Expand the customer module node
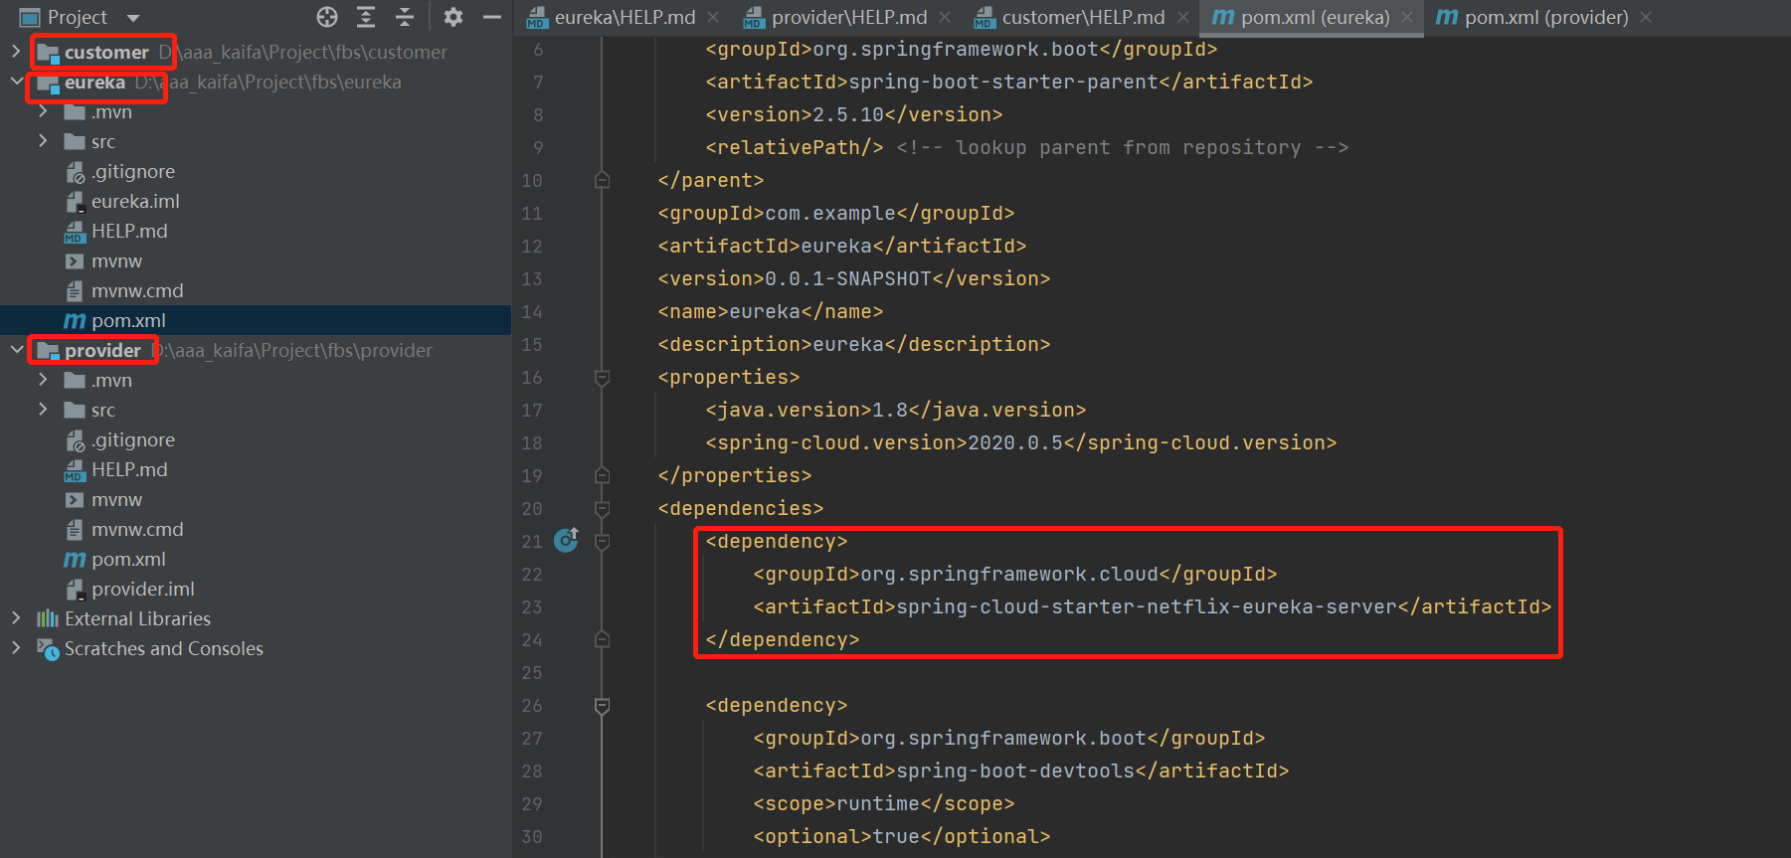Viewport: 1791px width, 858px height. 16,51
